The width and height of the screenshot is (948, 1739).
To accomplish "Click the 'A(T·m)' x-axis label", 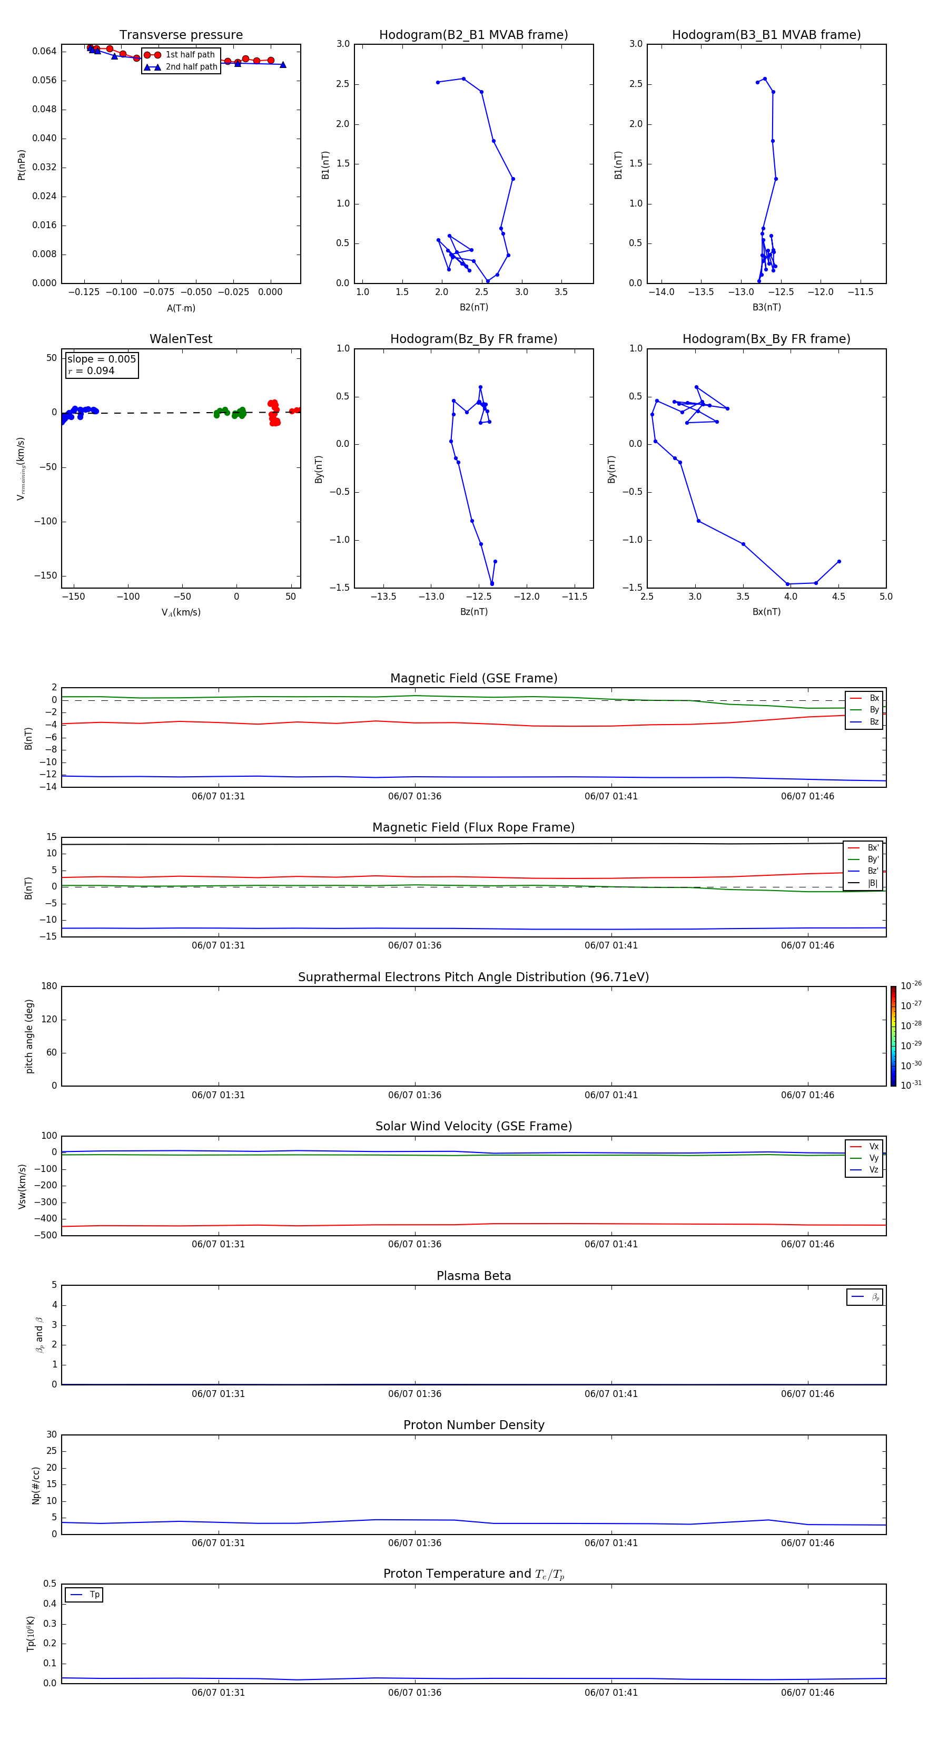I will click(x=181, y=308).
